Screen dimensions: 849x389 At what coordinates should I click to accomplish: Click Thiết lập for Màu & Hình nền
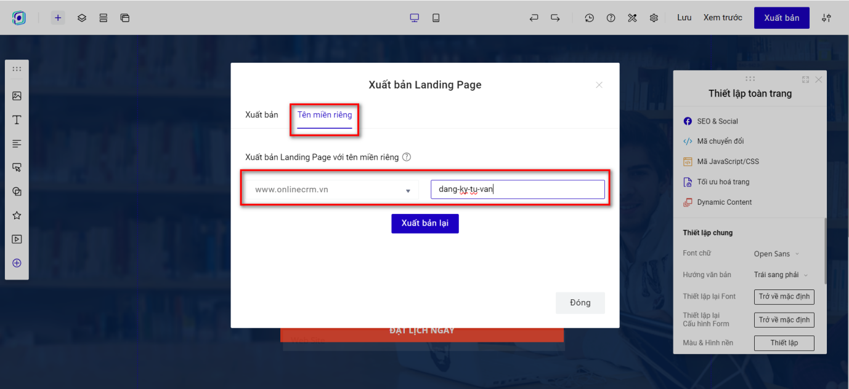coord(784,343)
